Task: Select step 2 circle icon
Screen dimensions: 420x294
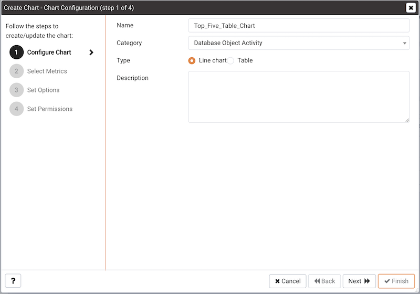Action: click(x=17, y=71)
